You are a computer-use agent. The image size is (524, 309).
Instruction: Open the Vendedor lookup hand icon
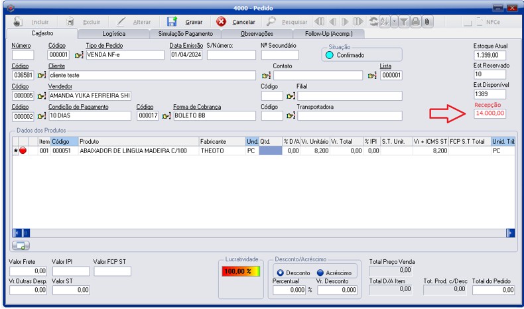41,96
